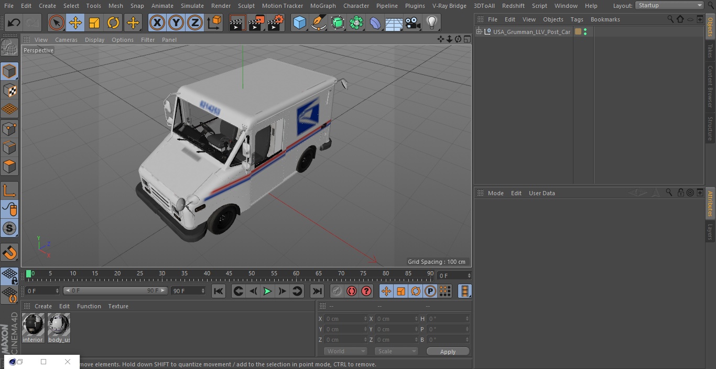Select USA_Grumman_LLV_Post_Car object
The image size is (716, 369).
(x=531, y=32)
